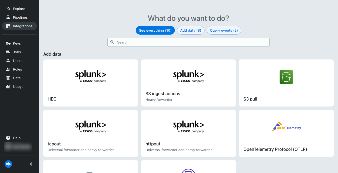This screenshot has height=173, width=338.
Task: Click the Explore search icon in sidebar
Action: click(x=8, y=9)
